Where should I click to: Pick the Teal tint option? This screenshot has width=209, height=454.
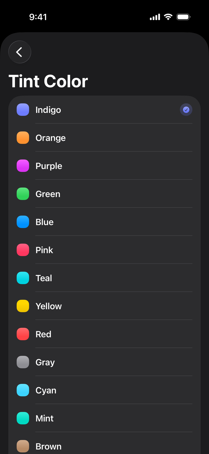104,278
